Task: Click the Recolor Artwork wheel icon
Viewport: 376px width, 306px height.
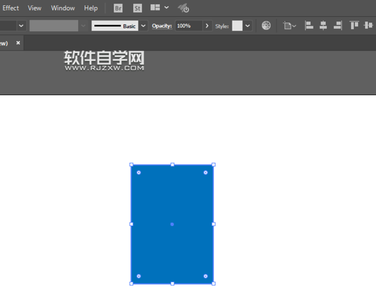Action: [x=266, y=25]
